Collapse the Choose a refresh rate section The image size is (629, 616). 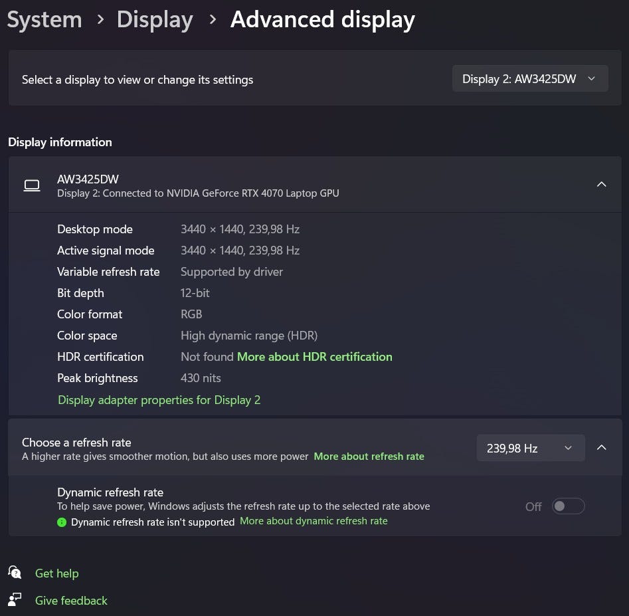pos(601,447)
